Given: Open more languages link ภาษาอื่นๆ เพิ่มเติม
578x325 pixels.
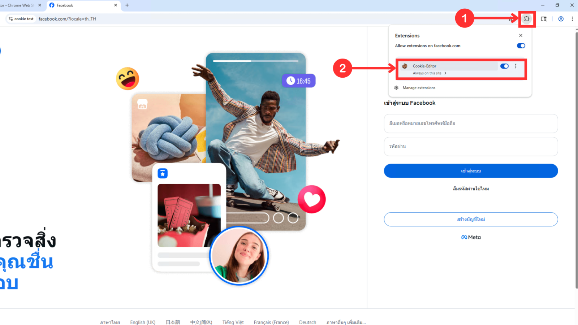Looking at the screenshot, I should pos(346,322).
